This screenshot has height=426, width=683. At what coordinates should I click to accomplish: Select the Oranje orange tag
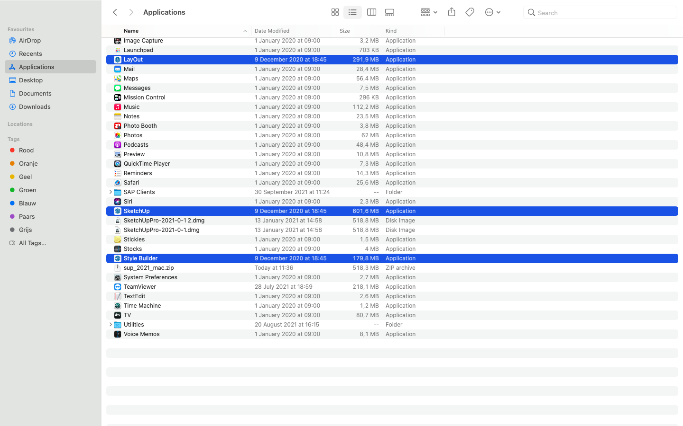(x=50, y=164)
